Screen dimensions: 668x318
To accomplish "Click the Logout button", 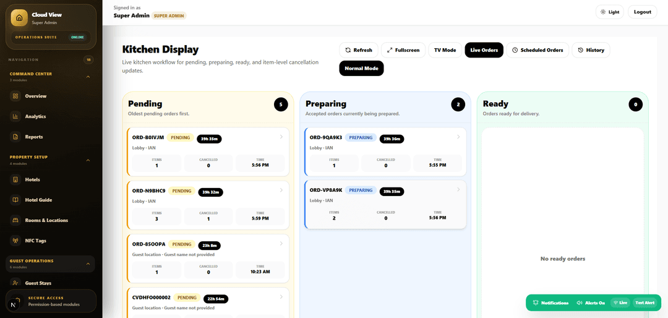I will [643, 12].
